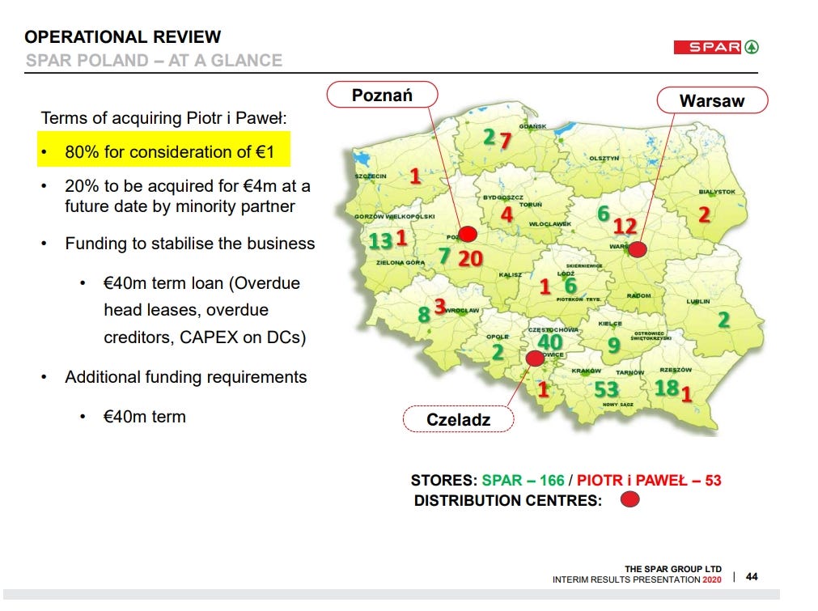Image resolution: width=818 pixels, height=611 pixels.
Task: Click the red number 4 near Bydgoszcz
Action: tap(506, 214)
